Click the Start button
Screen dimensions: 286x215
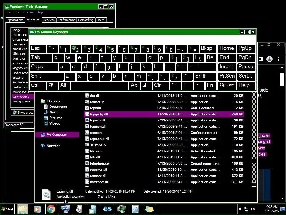click(x=8, y=209)
